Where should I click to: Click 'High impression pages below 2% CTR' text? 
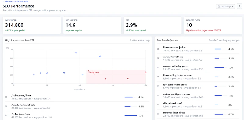pyautogui.click(x=203, y=30)
